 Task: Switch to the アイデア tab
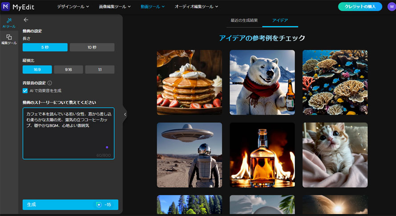click(x=280, y=20)
